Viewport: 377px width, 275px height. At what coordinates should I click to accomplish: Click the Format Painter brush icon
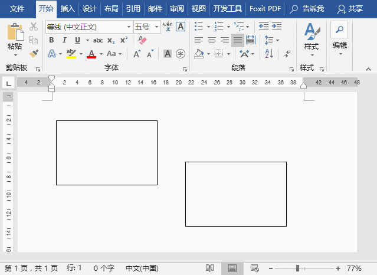(x=34, y=54)
